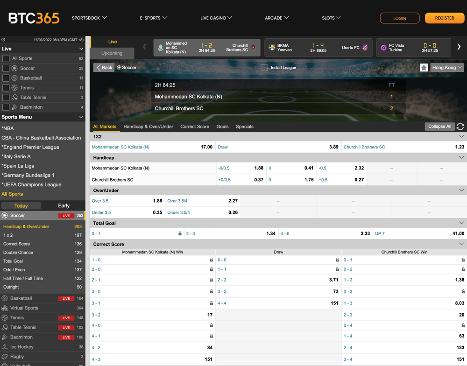
Task: Open the Correct Score market tab
Action: tap(195, 127)
